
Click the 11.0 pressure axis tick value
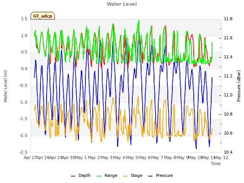[x=228, y=95]
